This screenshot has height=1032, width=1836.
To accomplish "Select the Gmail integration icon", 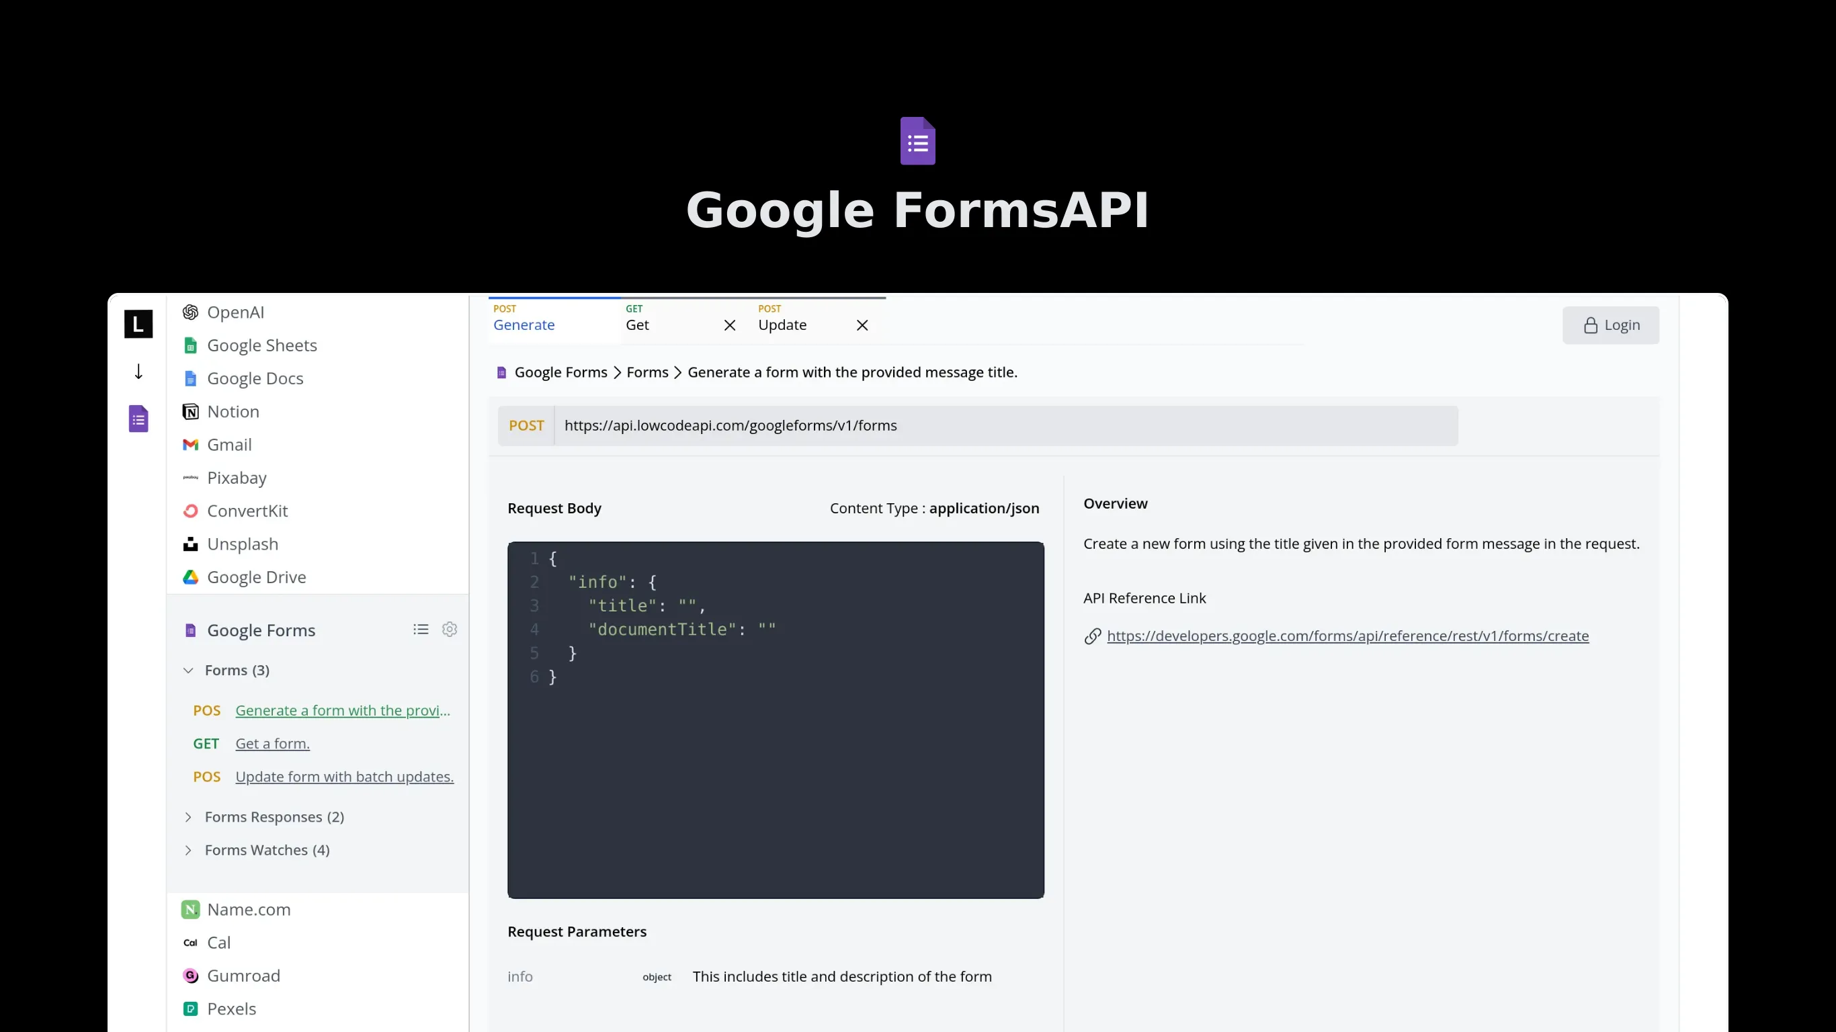I will pyautogui.click(x=190, y=445).
